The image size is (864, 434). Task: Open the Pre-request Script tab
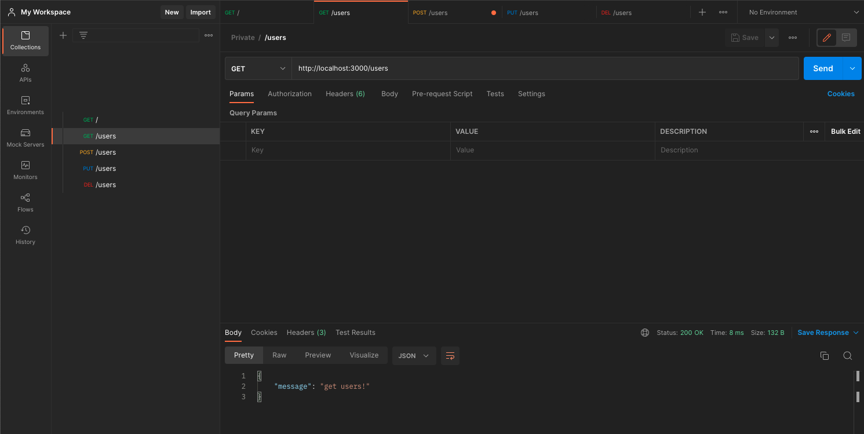click(x=442, y=94)
